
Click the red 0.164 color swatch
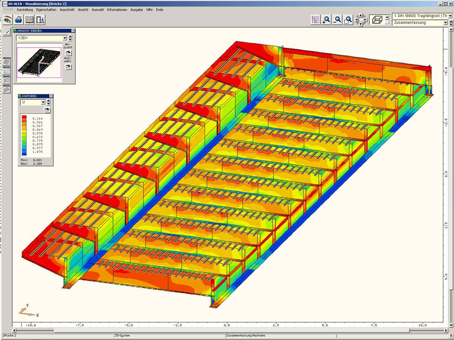[24, 118]
